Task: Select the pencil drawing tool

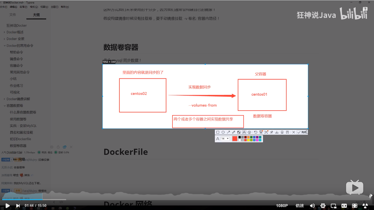Action: 234,132
